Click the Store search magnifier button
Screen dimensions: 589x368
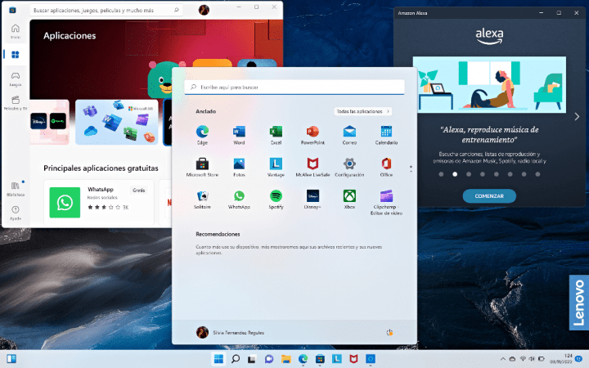coord(176,10)
